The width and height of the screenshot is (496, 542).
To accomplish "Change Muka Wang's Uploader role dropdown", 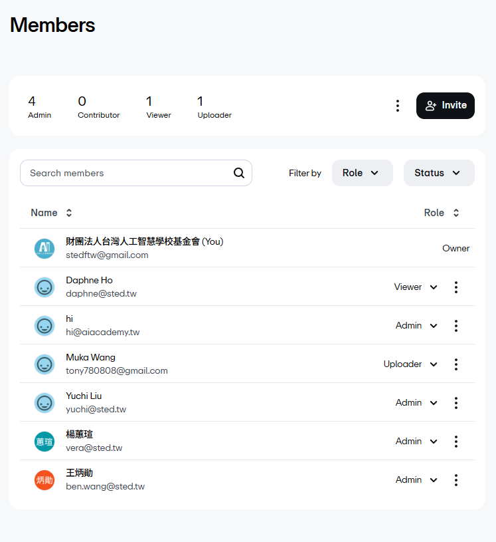I will coord(410,364).
